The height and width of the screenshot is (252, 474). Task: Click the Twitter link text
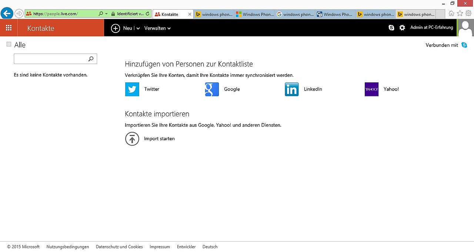coord(152,89)
